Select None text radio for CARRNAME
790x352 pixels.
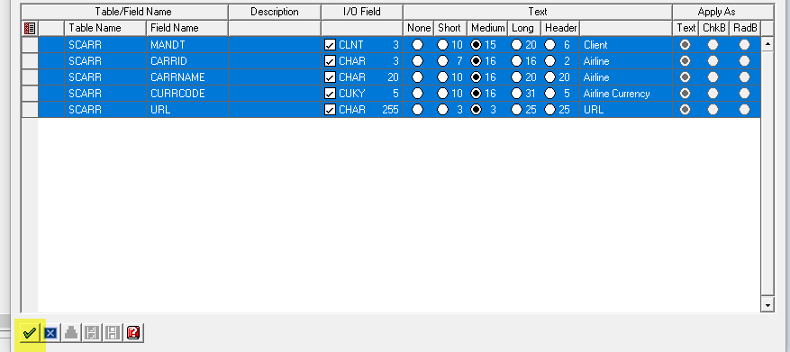click(417, 77)
